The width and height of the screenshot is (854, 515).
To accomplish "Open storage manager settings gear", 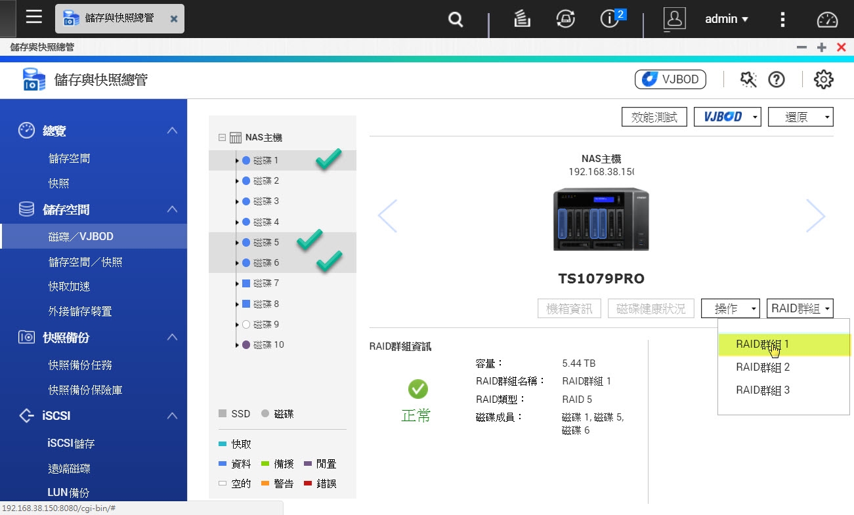I will click(823, 79).
